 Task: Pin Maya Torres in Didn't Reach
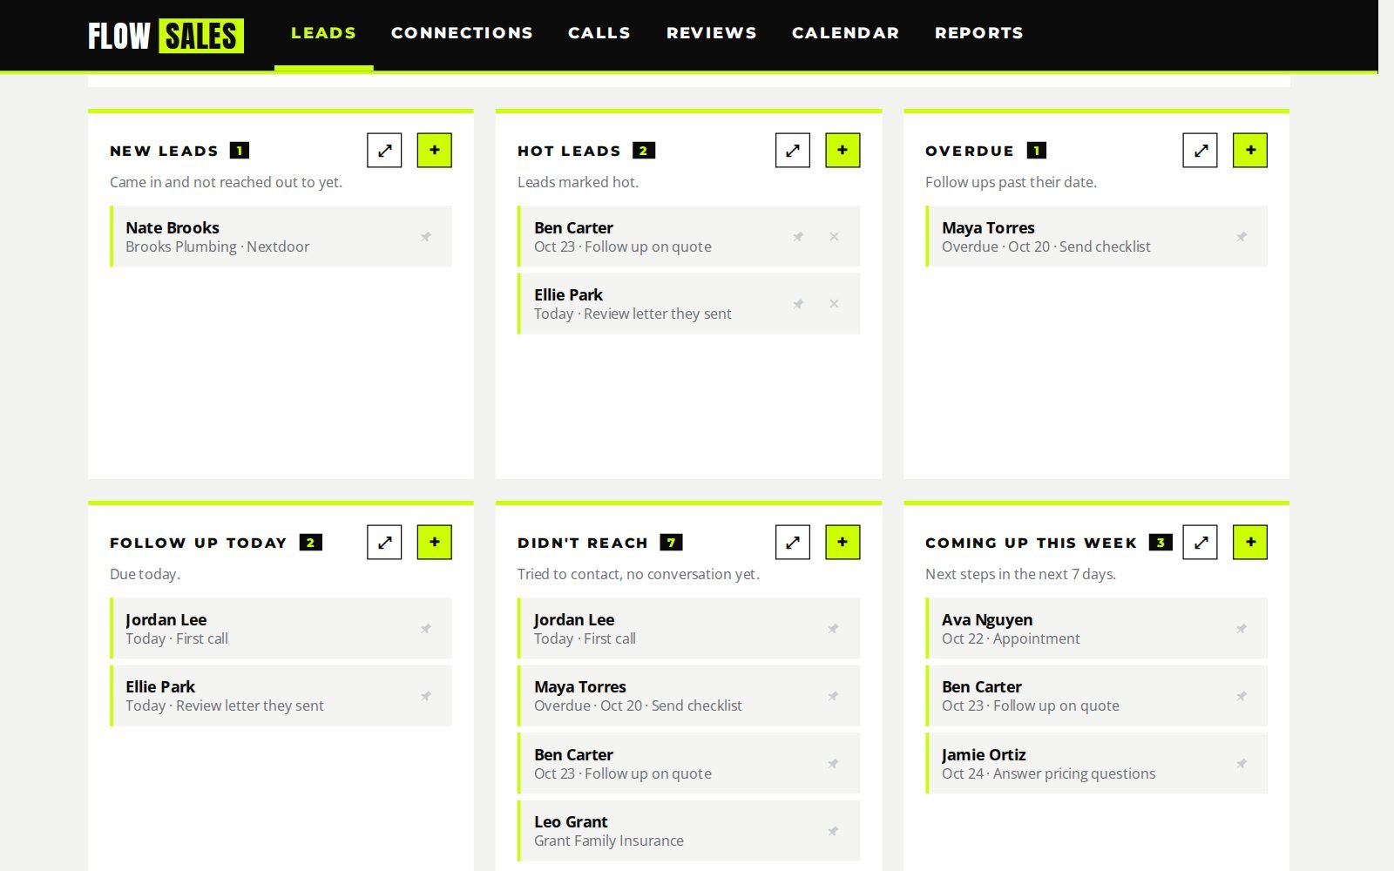click(834, 696)
